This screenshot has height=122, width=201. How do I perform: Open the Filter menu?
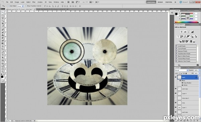click(x=34, y=2)
